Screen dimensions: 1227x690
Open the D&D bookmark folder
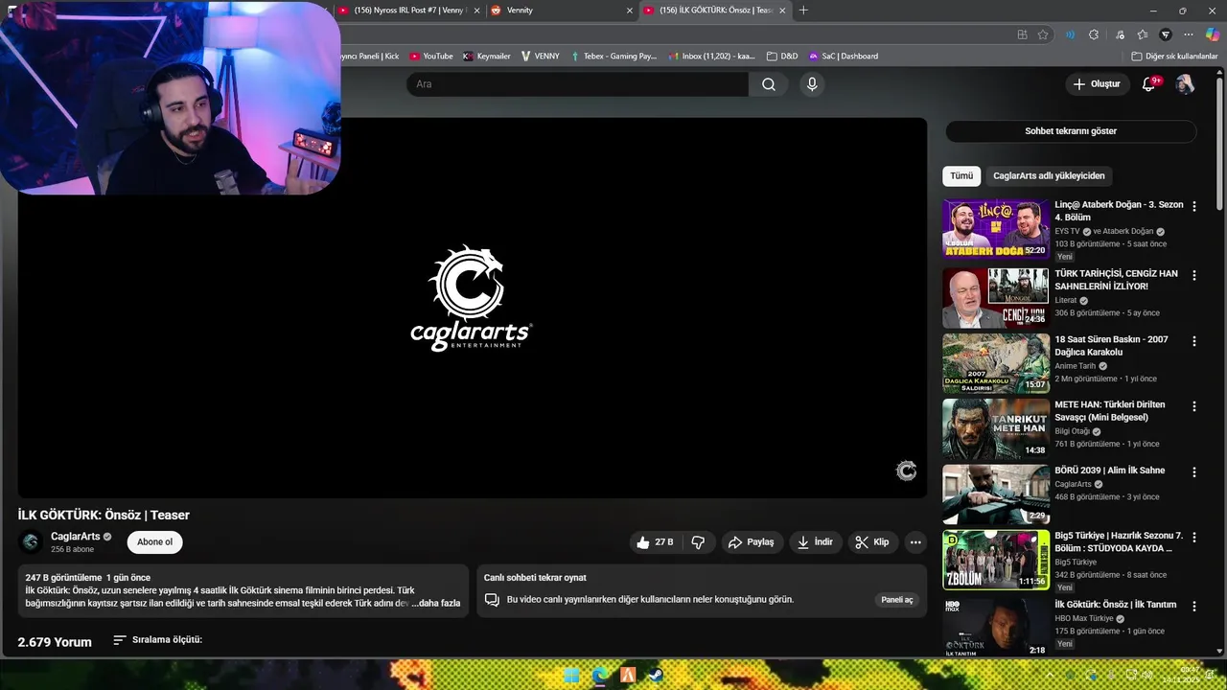tap(782, 57)
